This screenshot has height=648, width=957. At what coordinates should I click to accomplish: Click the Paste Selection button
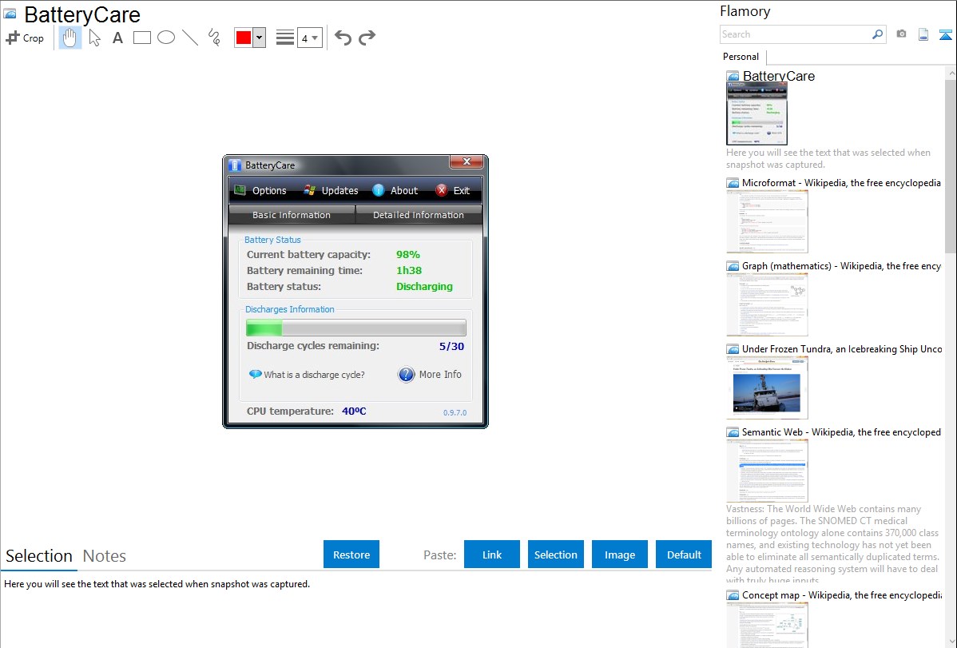click(x=556, y=555)
